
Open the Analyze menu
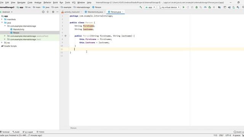click(x=38, y=3)
